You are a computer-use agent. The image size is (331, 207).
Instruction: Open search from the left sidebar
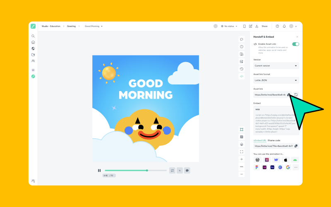[x=33, y=36]
